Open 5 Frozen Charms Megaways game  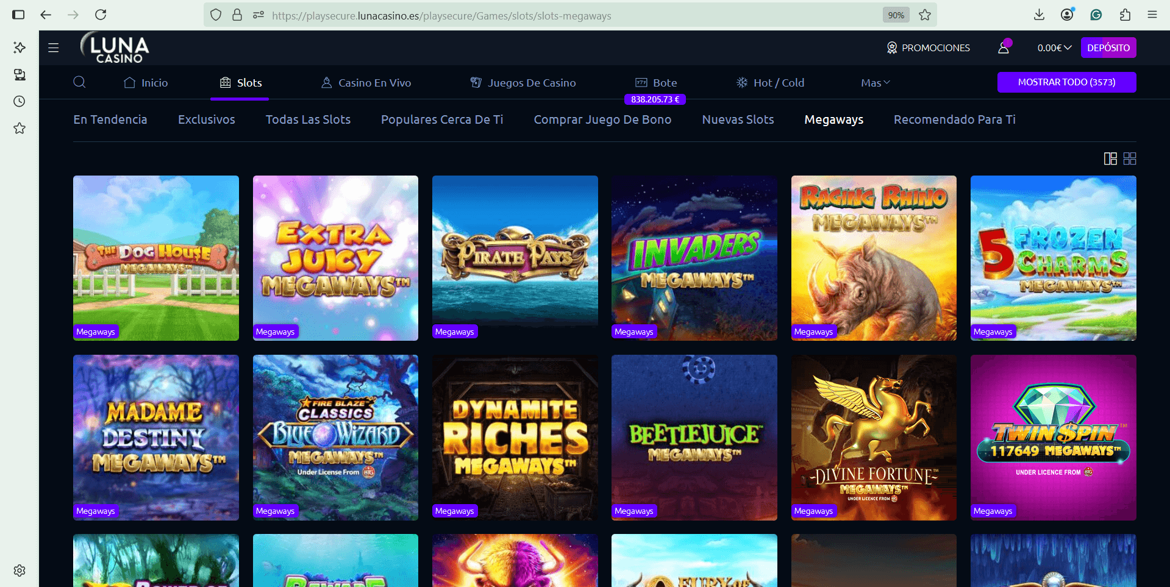pos(1054,258)
